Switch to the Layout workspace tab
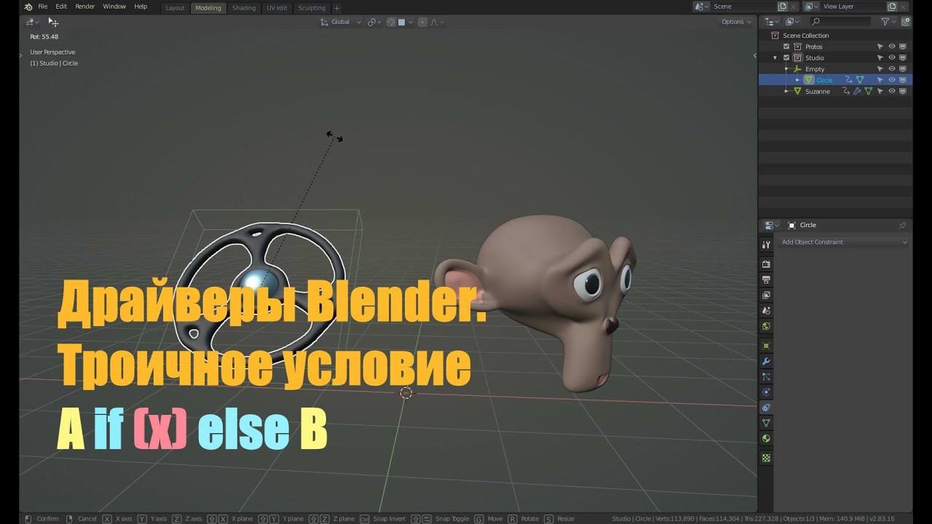This screenshot has width=932, height=524. tap(175, 8)
